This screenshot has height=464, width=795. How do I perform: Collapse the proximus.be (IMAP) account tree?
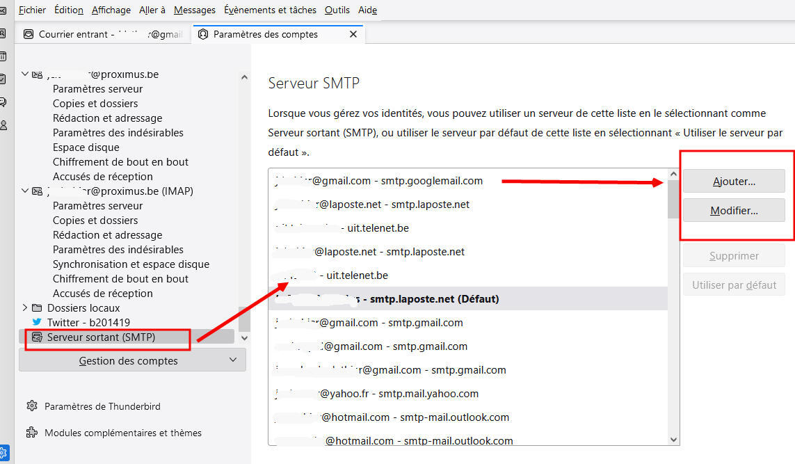pyautogui.click(x=24, y=191)
